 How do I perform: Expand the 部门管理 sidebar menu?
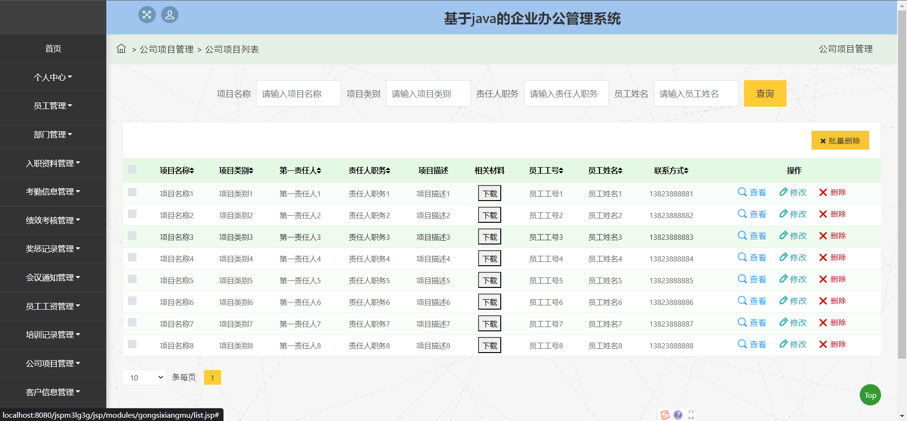[x=53, y=135]
